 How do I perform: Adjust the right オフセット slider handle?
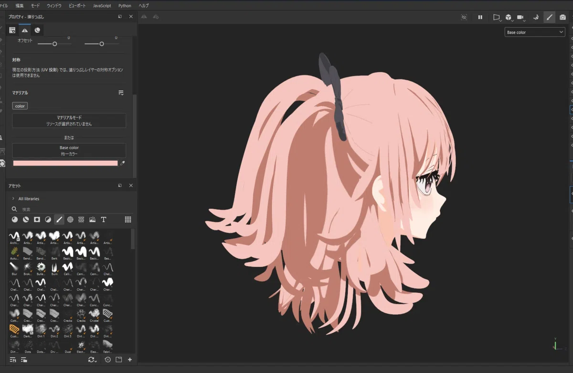101,44
